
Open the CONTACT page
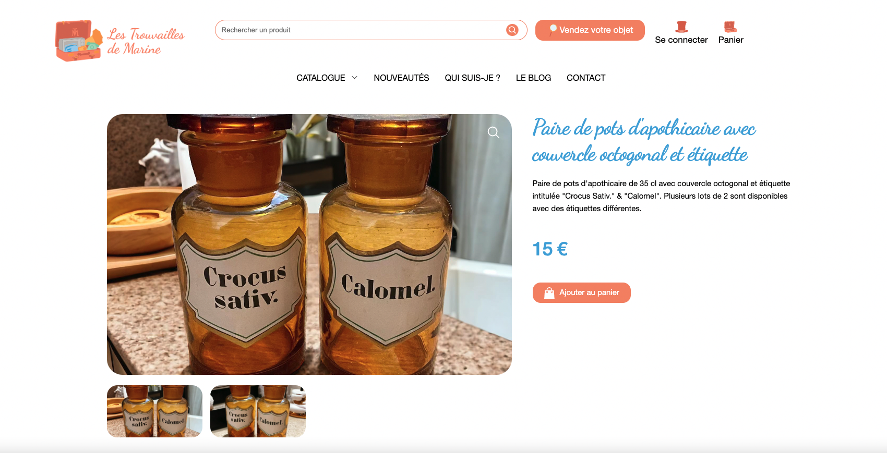coord(586,78)
